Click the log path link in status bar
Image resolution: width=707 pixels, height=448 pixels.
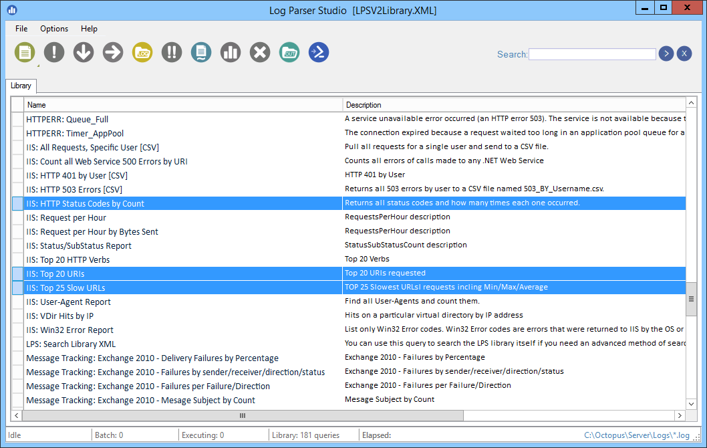[637, 435]
